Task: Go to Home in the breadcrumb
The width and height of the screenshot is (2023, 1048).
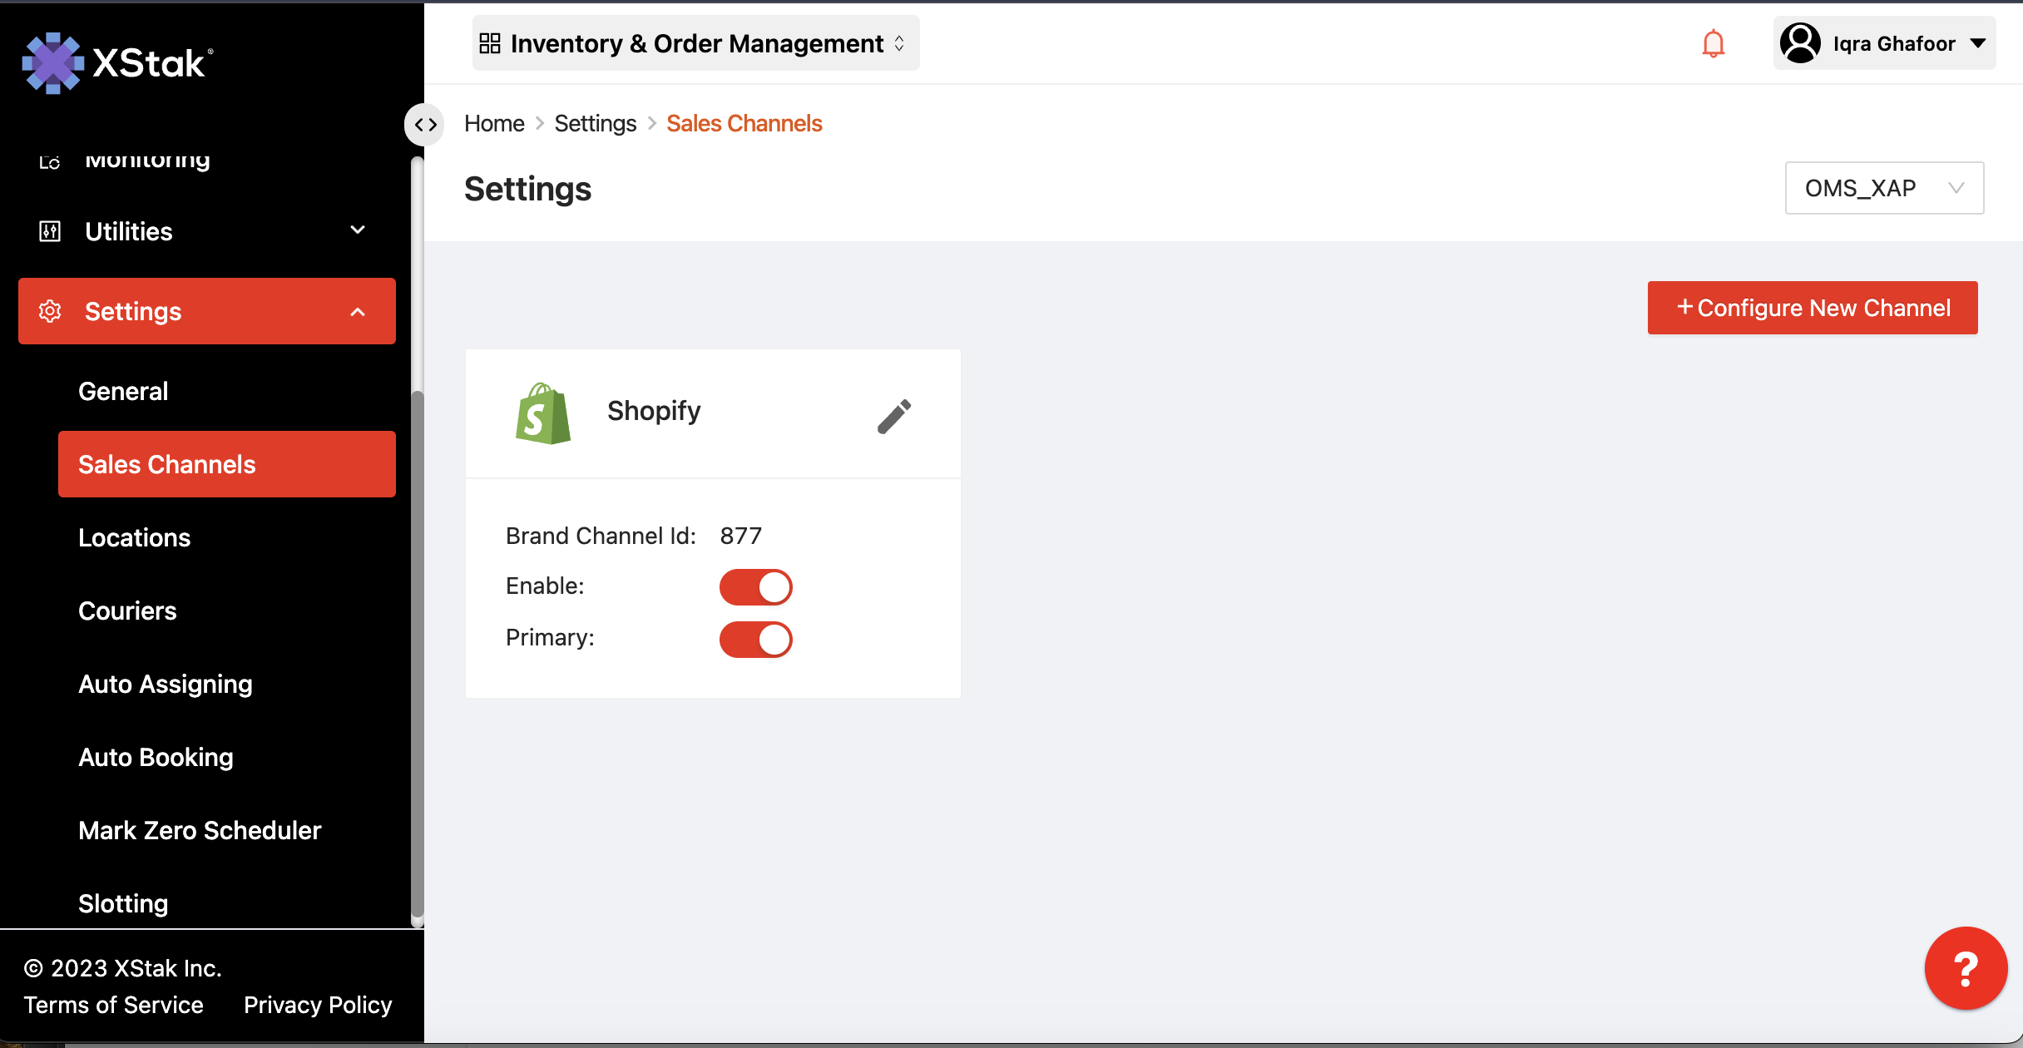Action: (494, 123)
